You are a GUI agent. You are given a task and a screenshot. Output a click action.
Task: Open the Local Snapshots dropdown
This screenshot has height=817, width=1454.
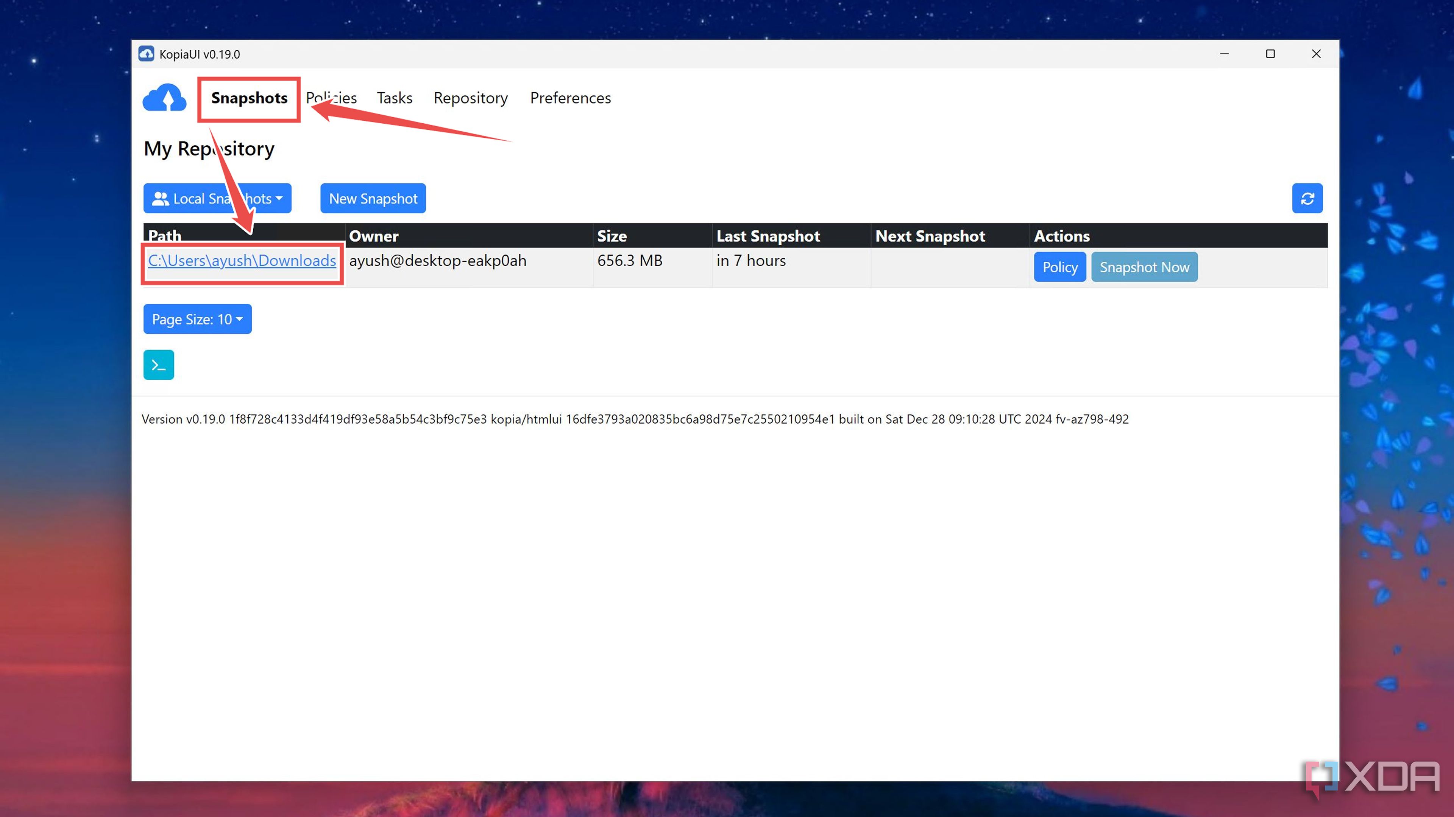tap(217, 199)
